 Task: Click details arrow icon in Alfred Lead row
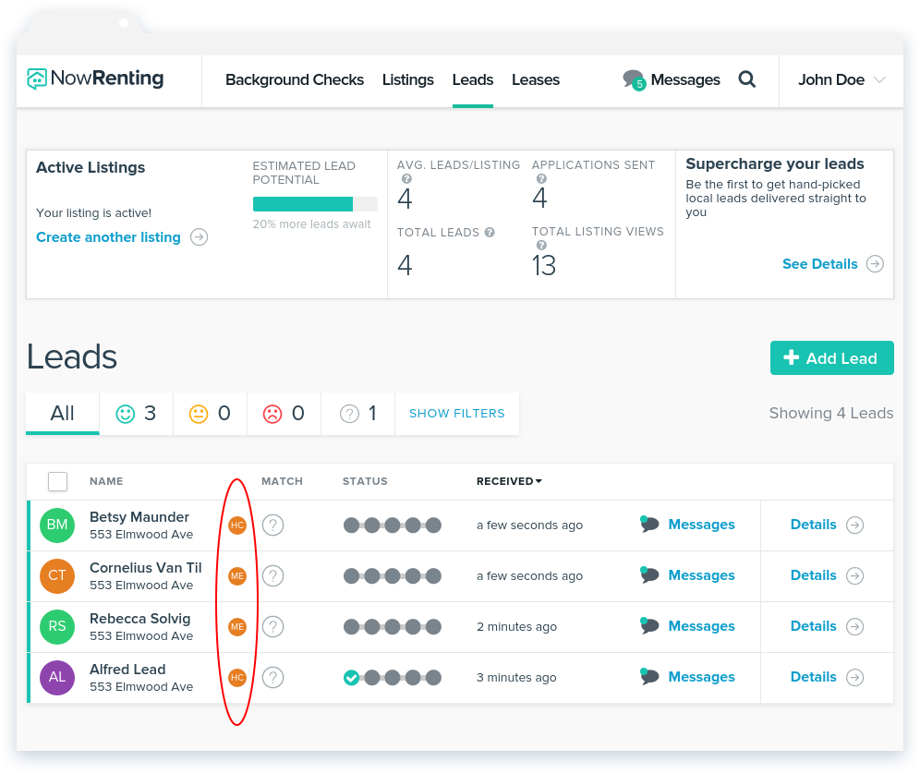854,677
